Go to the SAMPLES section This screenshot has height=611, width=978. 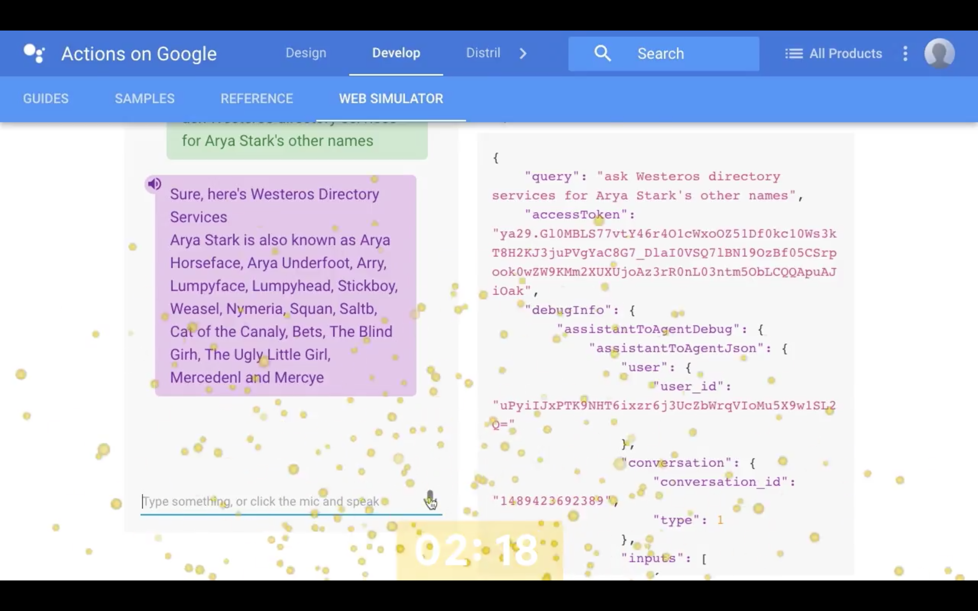click(x=145, y=98)
